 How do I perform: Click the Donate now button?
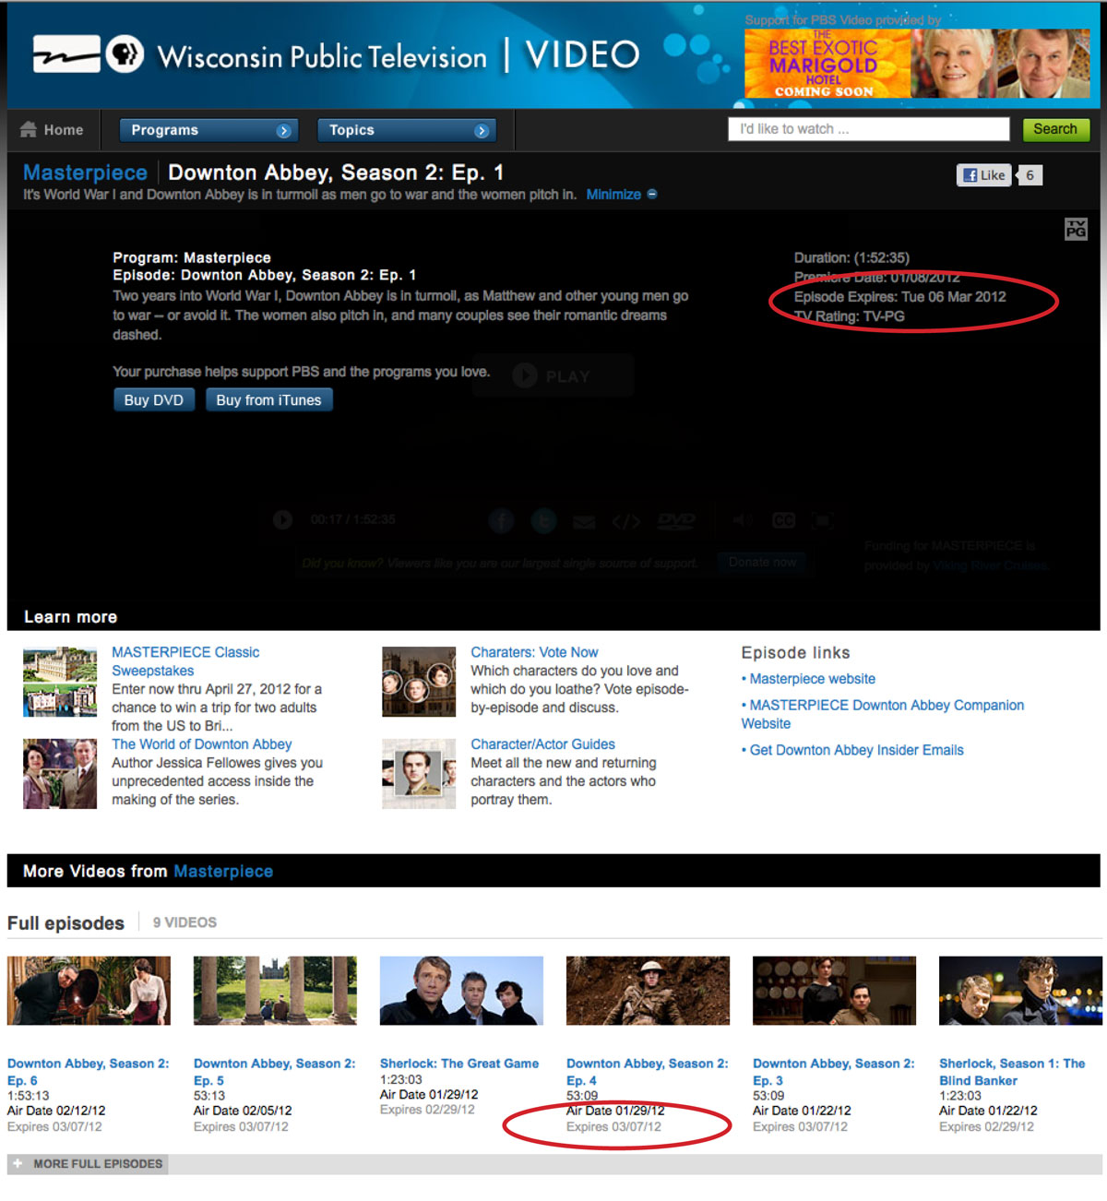[762, 562]
